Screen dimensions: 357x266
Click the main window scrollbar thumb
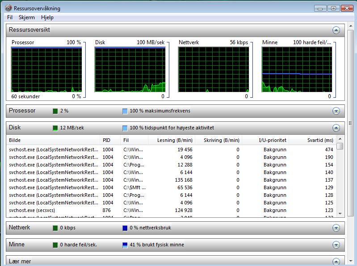351,123
